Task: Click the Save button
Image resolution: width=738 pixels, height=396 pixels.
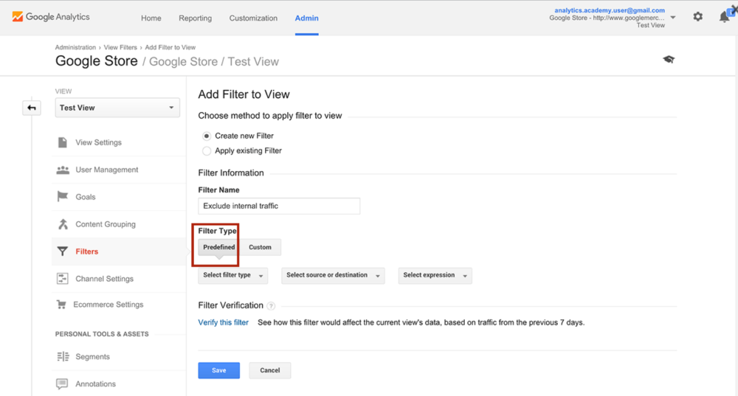Action: pos(218,370)
